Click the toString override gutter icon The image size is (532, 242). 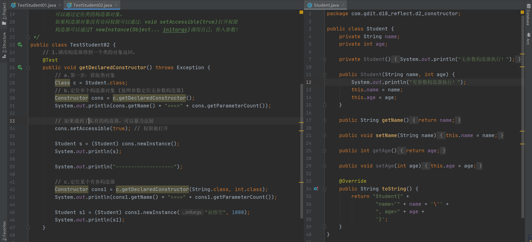(316, 189)
